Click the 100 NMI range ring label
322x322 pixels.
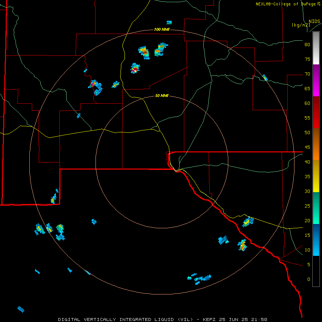pos(162,30)
